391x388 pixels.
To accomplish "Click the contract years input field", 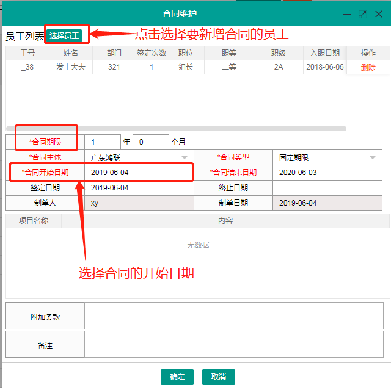I will (101, 142).
